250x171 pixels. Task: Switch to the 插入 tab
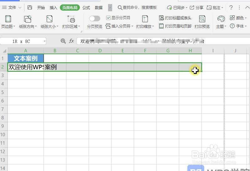[x=53, y=8]
